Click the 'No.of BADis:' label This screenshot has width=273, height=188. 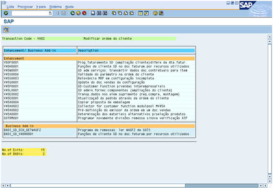click(x=13, y=154)
